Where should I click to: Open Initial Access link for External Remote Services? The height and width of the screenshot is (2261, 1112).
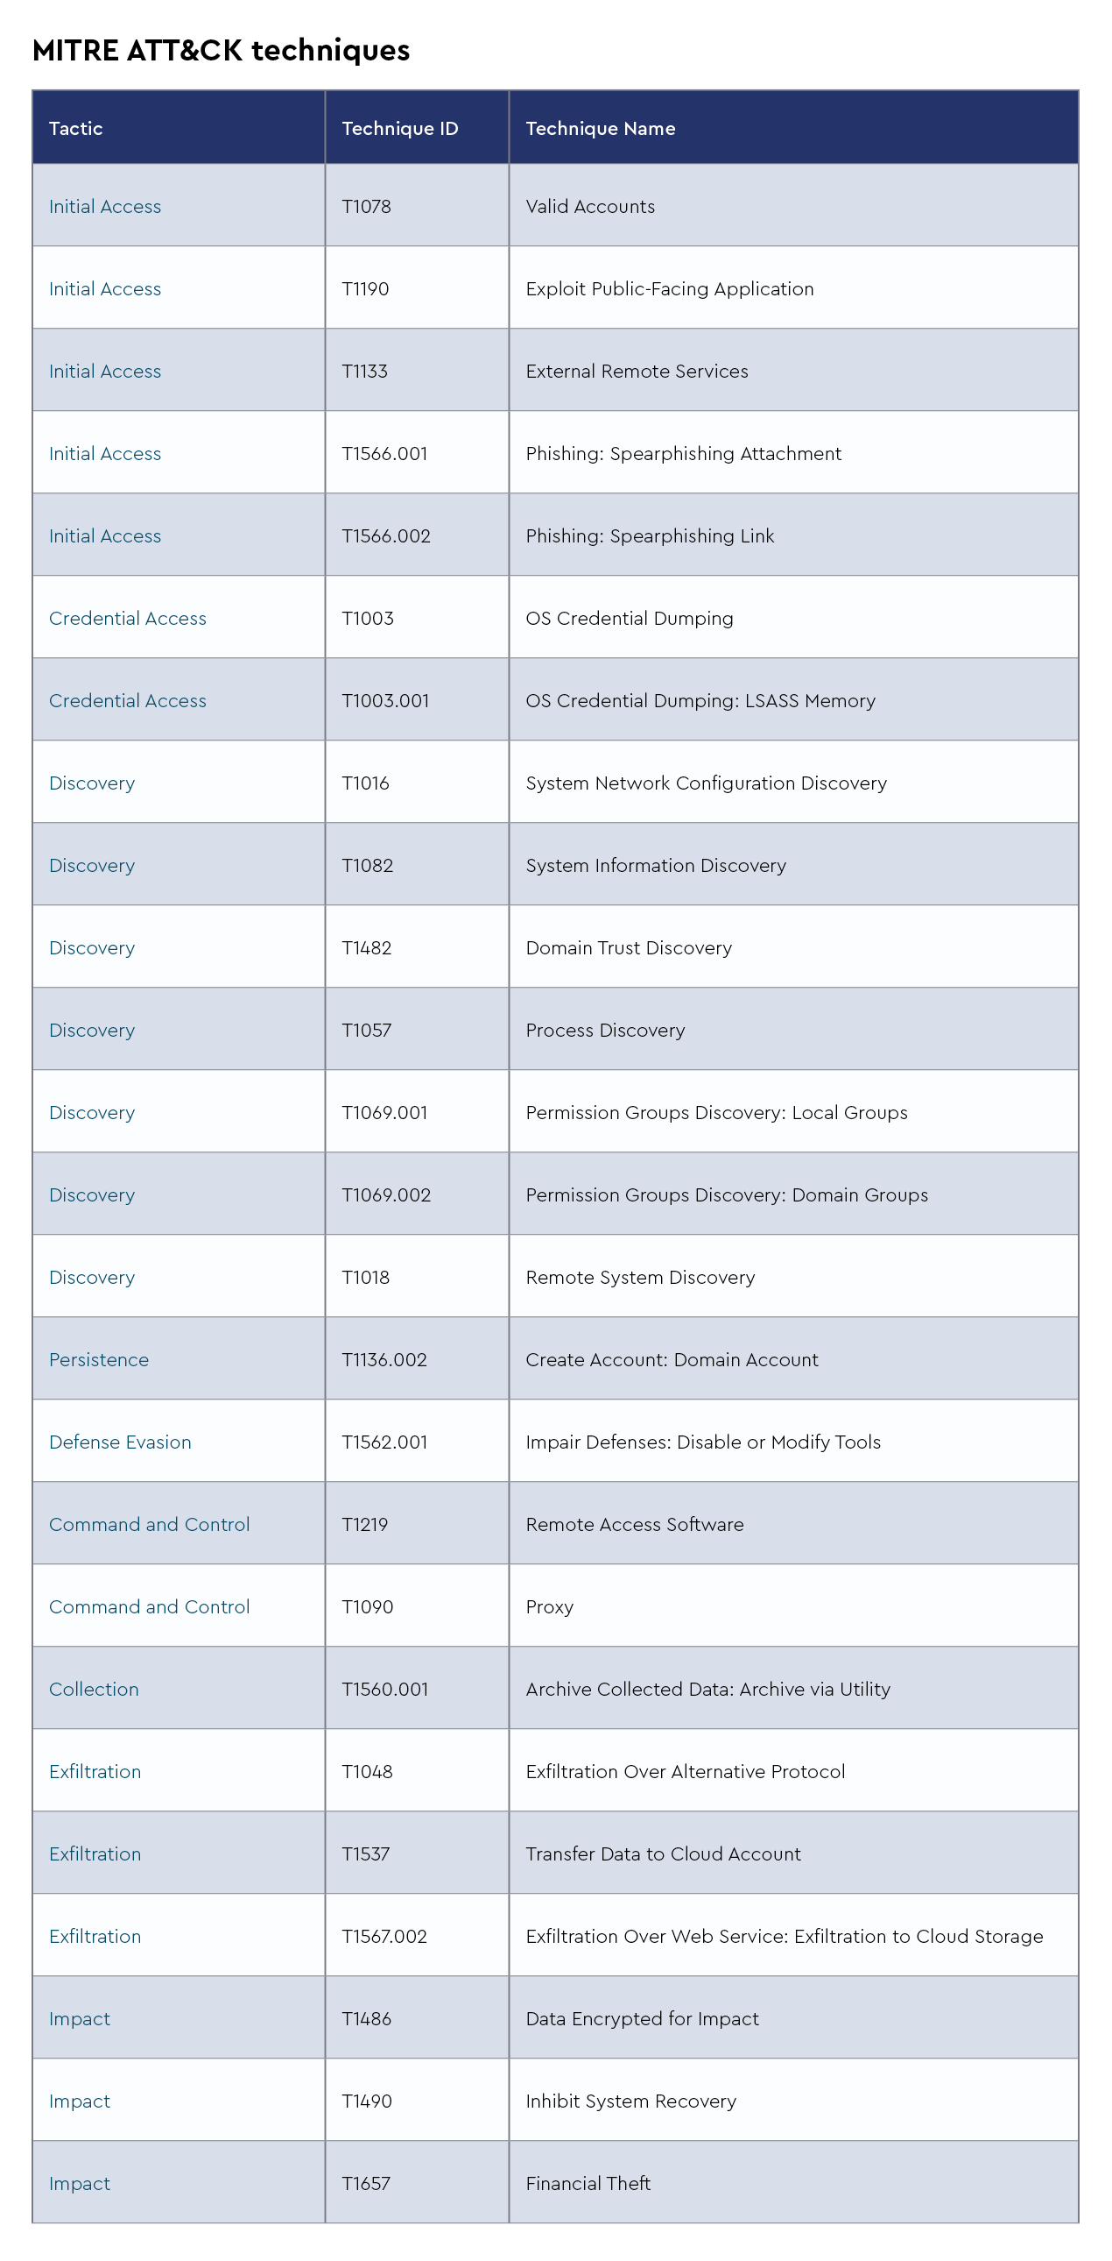coord(104,372)
